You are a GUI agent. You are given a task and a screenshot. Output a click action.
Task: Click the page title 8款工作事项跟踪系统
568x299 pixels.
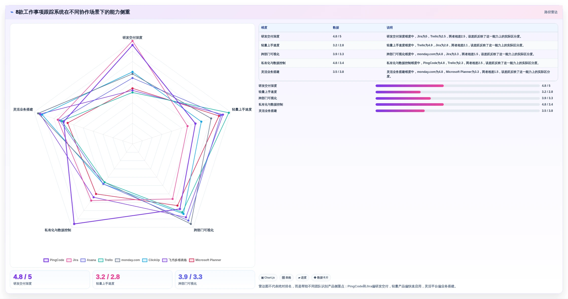pos(73,12)
